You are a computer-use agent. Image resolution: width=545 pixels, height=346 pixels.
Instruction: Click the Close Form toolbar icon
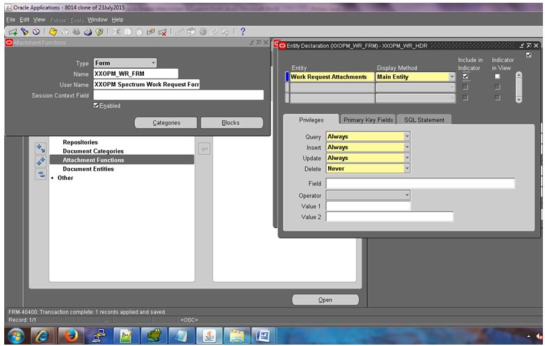(x=99, y=32)
